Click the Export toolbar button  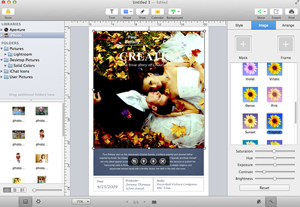pos(276,11)
